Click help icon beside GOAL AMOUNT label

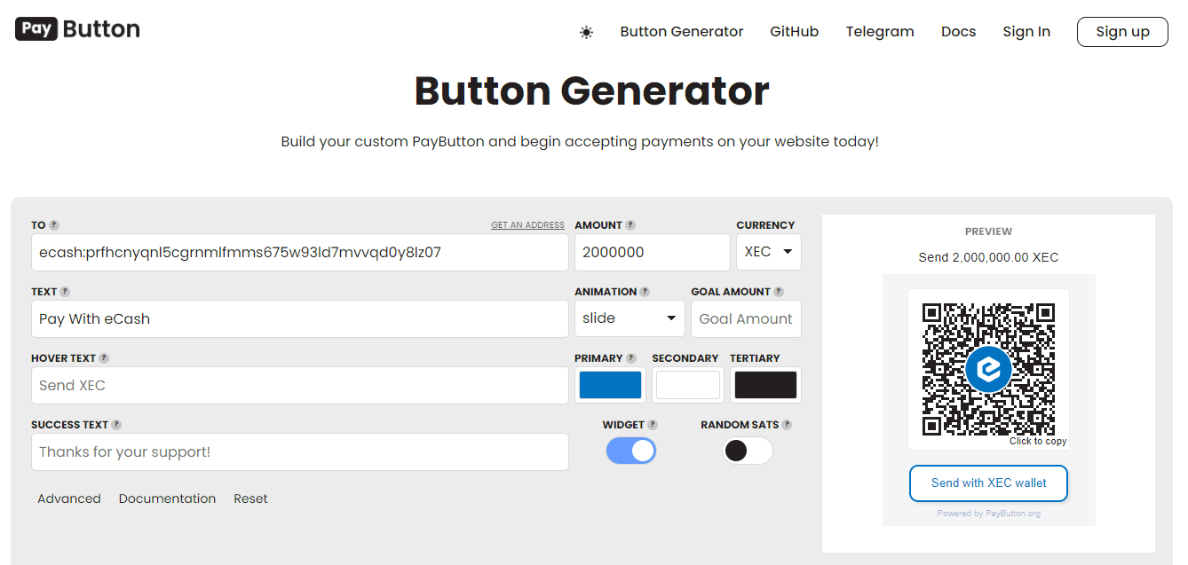tap(779, 292)
